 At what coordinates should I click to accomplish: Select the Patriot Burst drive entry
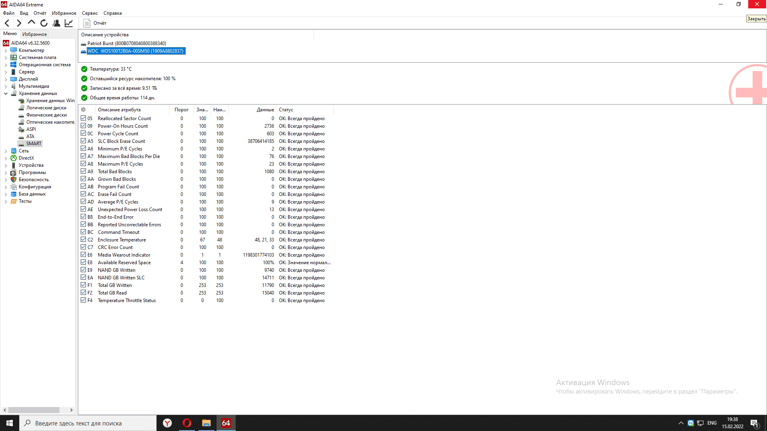[x=126, y=43]
